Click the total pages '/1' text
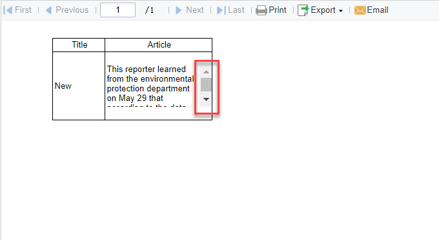The image size is (439, 240). point(150,10)
